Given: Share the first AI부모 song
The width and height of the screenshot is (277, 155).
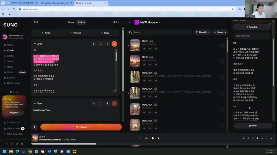Looking at the screenshot, I should 156,49.
